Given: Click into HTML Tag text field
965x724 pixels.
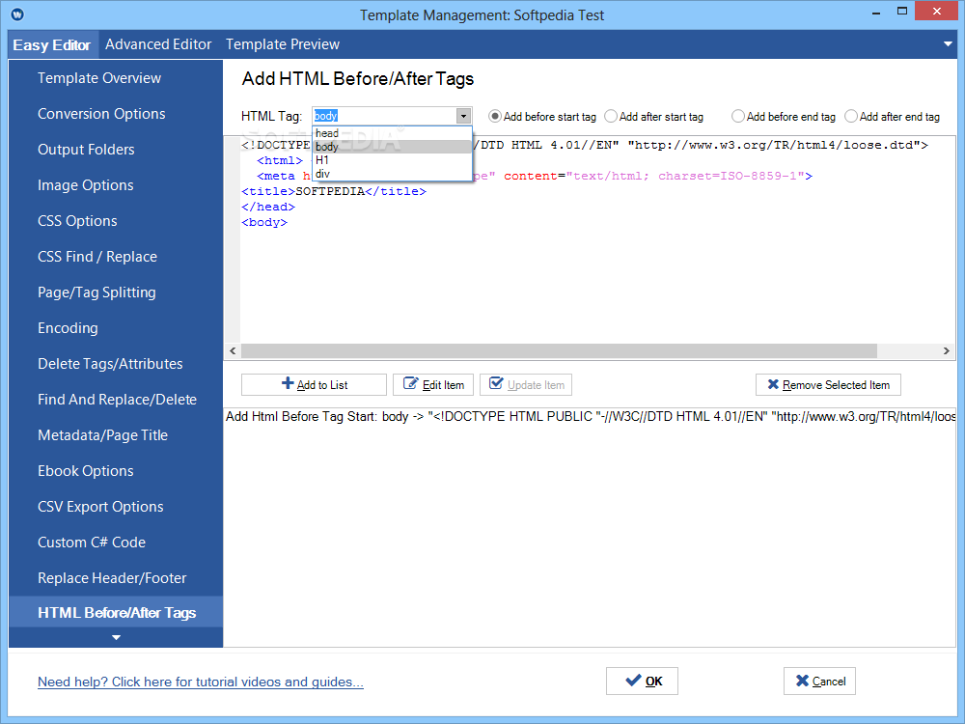Looking at the screenshot, I should point(385,116).
